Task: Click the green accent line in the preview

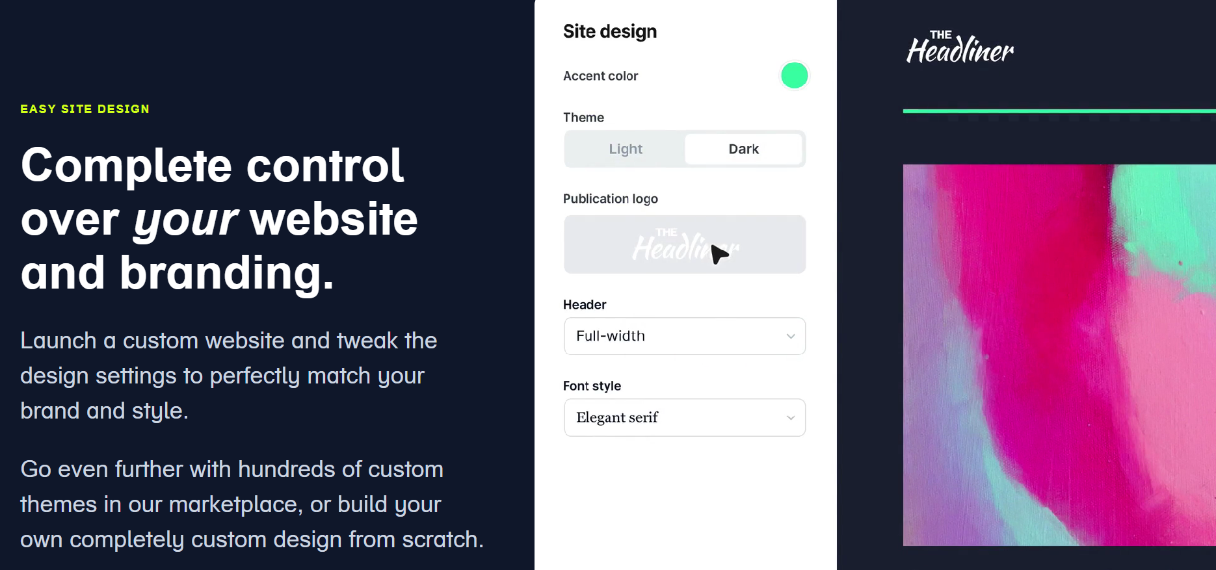Action: point(1059,111)
